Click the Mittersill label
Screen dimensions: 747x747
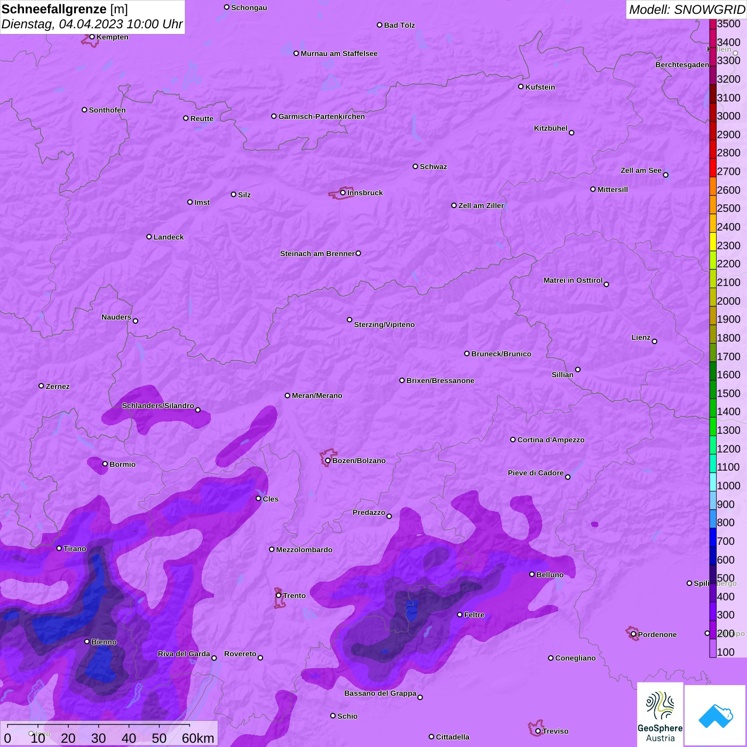[x=613, y=189]
